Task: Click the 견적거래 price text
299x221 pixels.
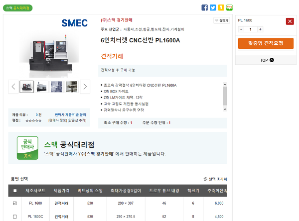Action: pos(112,56)
